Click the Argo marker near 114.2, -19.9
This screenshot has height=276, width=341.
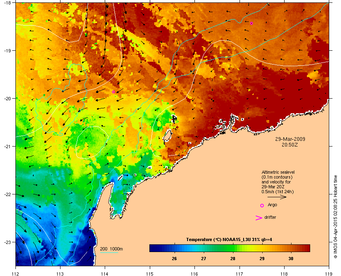tap(113, 92)
